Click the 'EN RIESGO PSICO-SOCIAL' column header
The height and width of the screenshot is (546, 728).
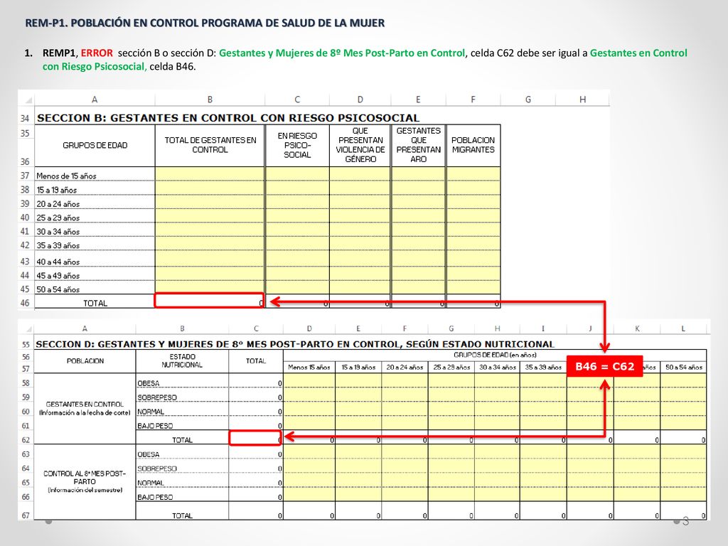coord(297,145)
